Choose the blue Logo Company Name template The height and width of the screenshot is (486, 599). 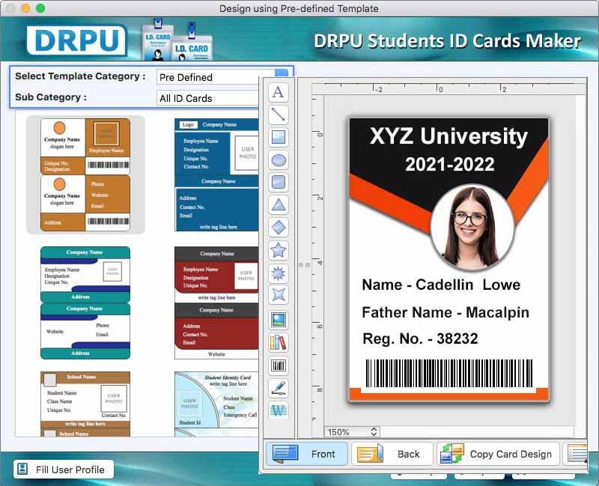pyautogui.click(x=216, y=174)
